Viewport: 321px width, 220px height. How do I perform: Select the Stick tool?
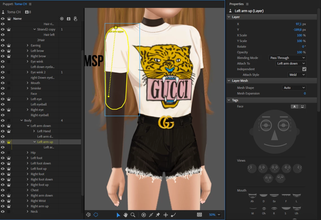151,215
